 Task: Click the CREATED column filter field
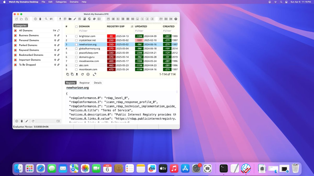170,31
